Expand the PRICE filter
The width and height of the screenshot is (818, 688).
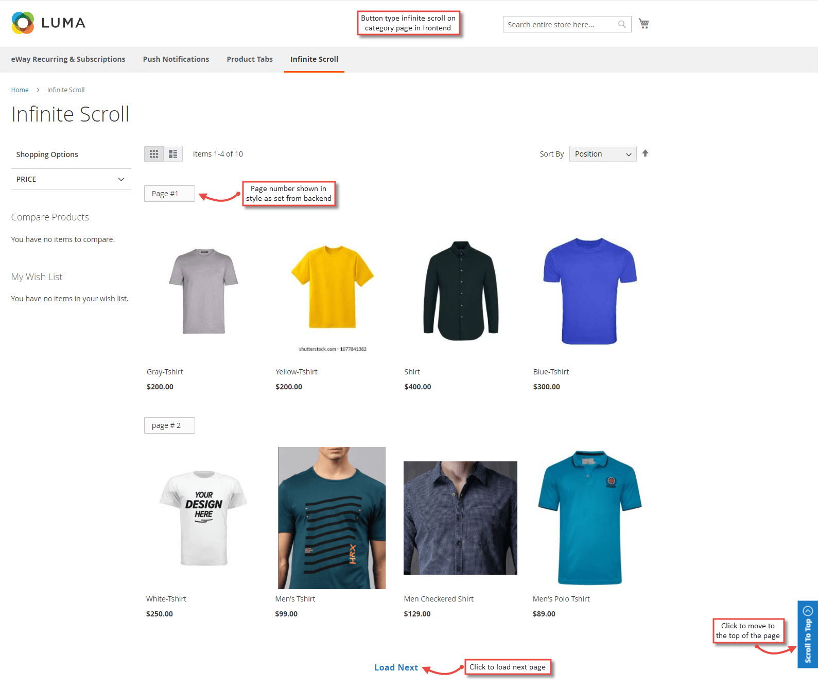[71, 179]
